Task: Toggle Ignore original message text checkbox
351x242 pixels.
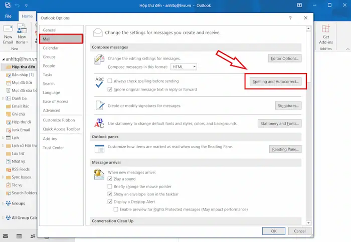Action: tap(110, 89)
